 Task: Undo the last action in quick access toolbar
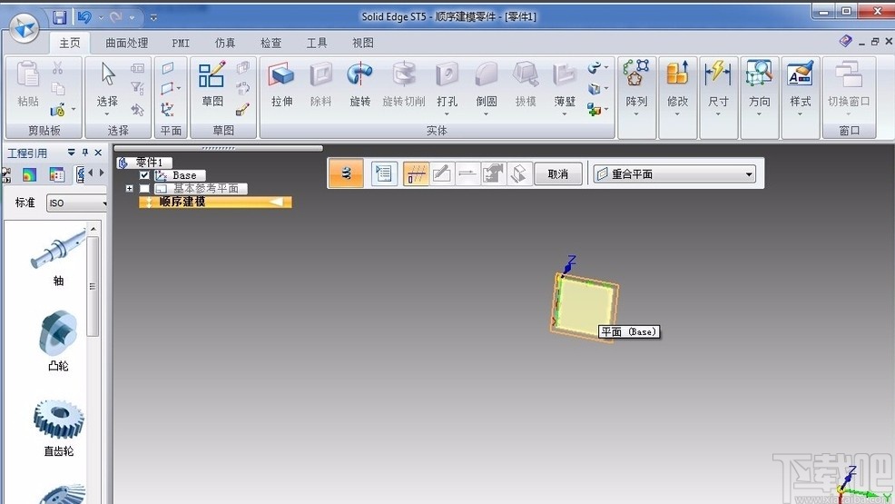pyautogui.click(x=85, y=17)
